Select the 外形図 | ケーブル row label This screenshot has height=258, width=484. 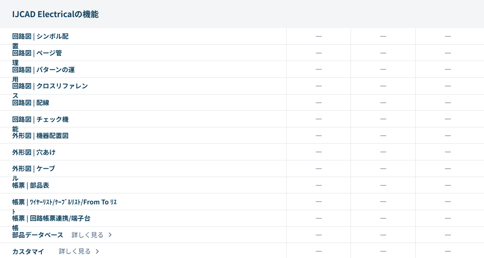click(x=33, y=169)
